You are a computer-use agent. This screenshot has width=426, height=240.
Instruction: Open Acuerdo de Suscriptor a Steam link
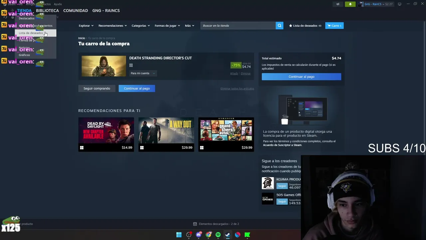[x=282, y=145]
